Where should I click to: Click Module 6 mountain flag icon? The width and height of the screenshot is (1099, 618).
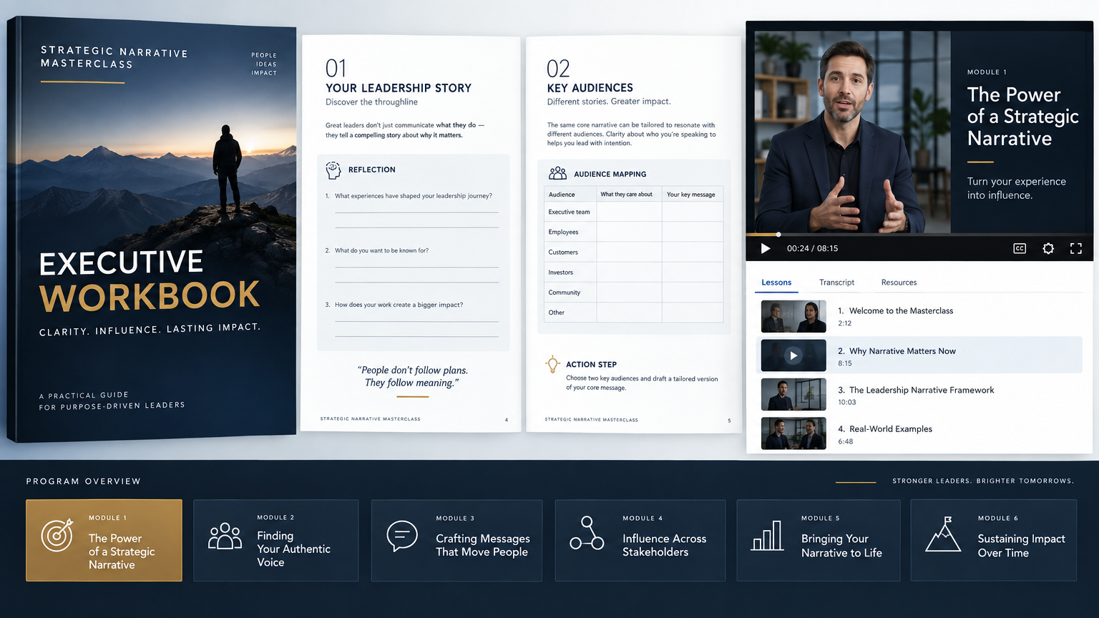pyautogui.click(x=943, y=534)
